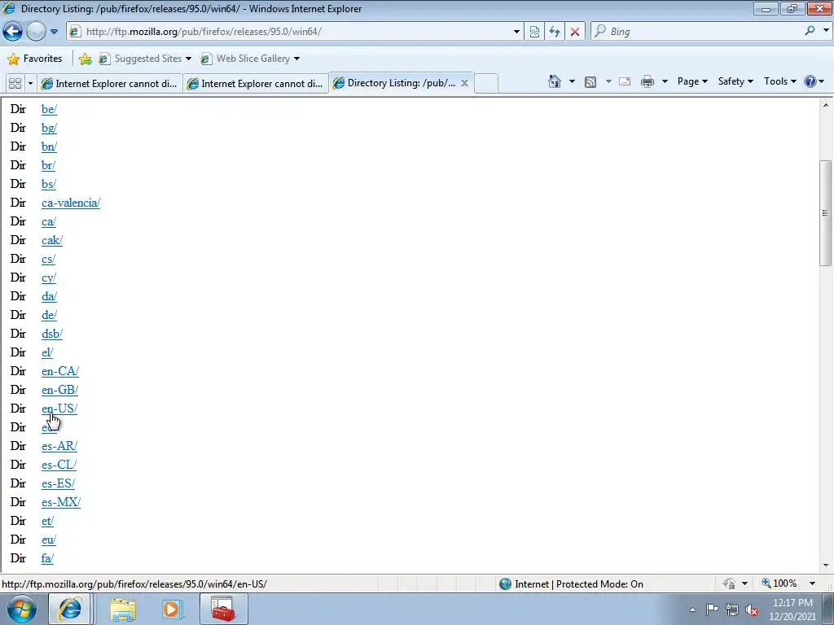This screenshot has width=834, height=625.
Task: Expand the zoom level dropdown arrow
Action: pyautogui.click(x=812, y=583)
